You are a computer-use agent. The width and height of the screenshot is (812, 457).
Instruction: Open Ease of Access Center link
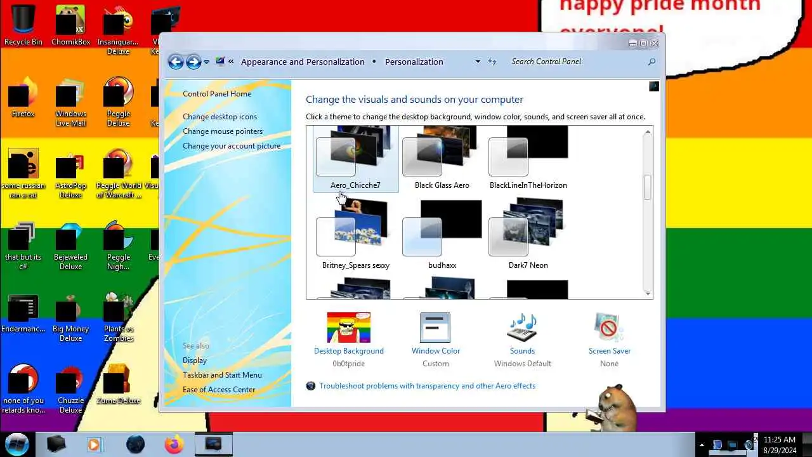tap(219, 390)
